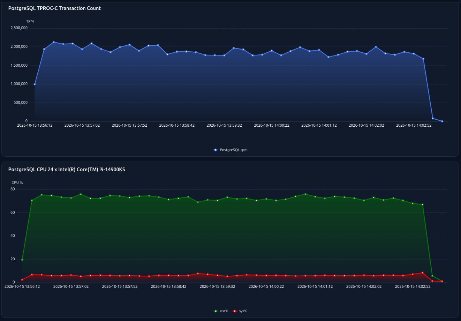Click 13:56:12 timestamp in Transaction Count chart
The height and width of the screenshot is (321, 461).
point(35,125)
